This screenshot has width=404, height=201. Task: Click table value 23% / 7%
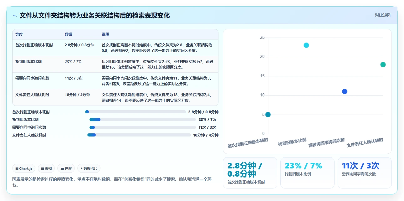coord(73,62)
